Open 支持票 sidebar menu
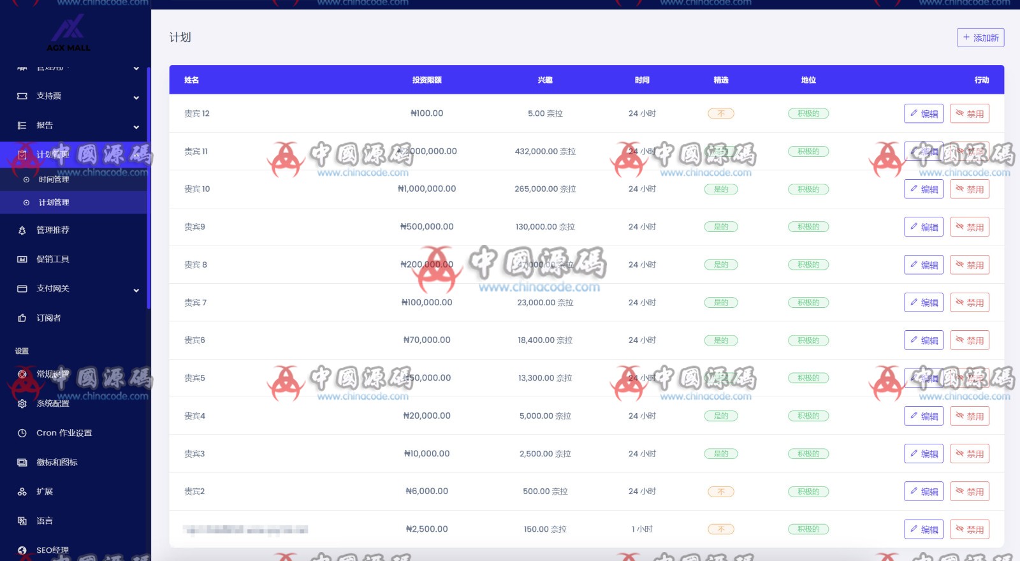 (x=73, y=96)
